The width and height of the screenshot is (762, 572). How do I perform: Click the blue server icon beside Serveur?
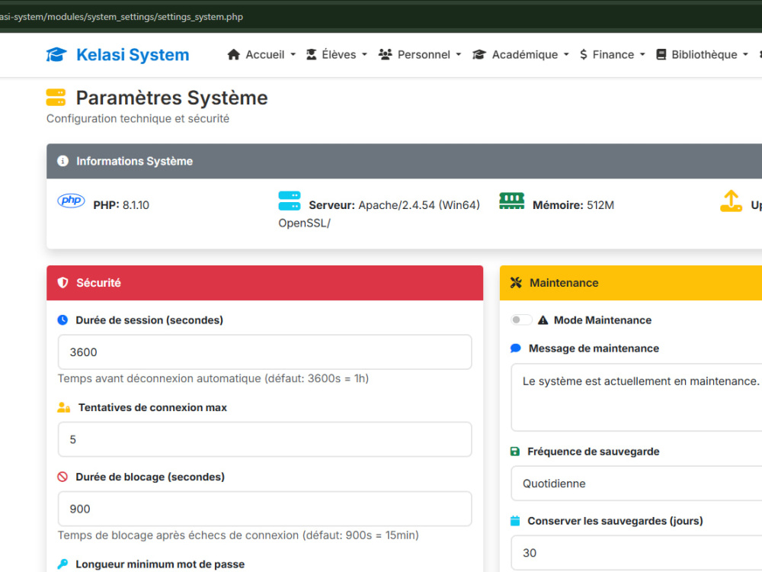[289, 201]
